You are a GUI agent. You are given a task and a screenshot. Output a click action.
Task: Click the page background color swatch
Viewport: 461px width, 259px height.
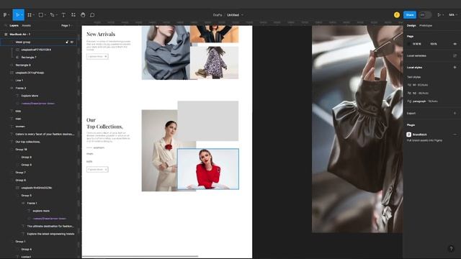pyautogui.click(x=409, y=44)
